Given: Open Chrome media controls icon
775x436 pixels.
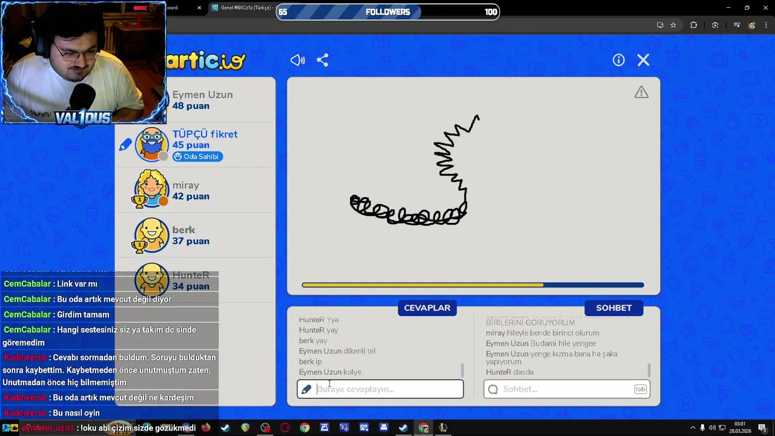Looking at the screenshot, I should tap(737, 25).
